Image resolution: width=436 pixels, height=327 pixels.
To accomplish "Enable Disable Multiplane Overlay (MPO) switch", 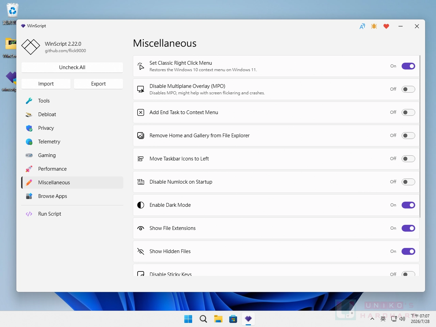I will 408,89.
